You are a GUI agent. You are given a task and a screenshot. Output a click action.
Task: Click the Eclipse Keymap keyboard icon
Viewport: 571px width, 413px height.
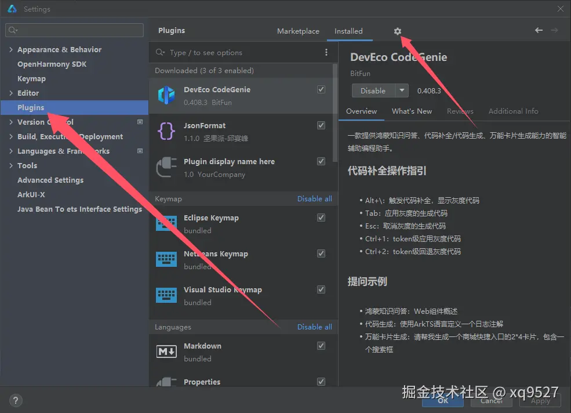166,223
